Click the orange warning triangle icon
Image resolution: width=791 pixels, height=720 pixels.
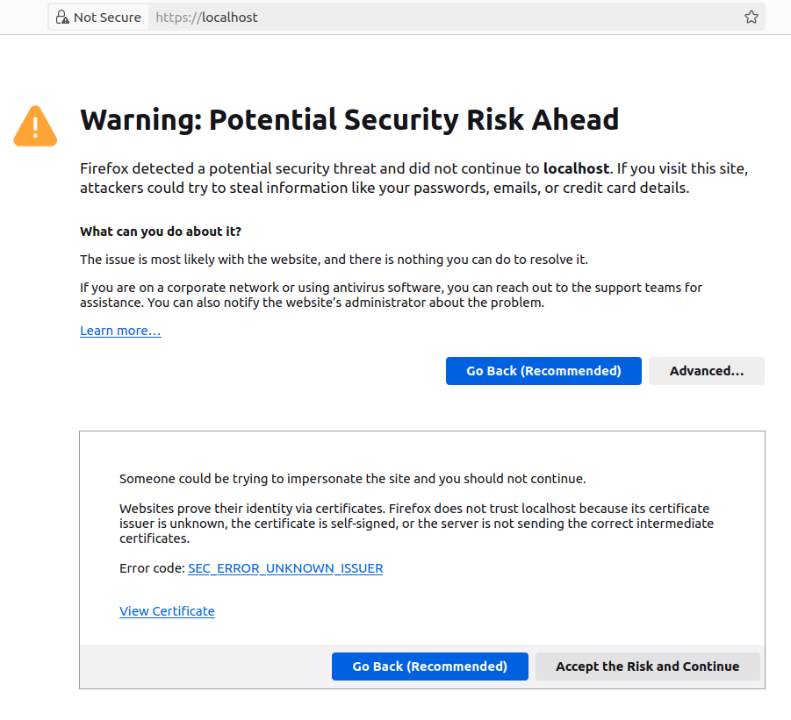35,126
